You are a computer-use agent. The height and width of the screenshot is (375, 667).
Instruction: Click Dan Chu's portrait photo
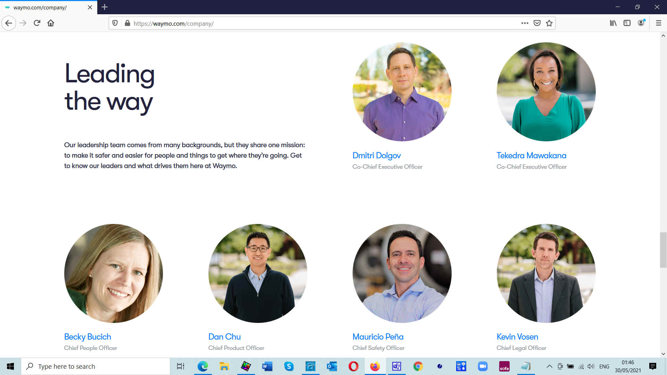click(x=258, y=273)
